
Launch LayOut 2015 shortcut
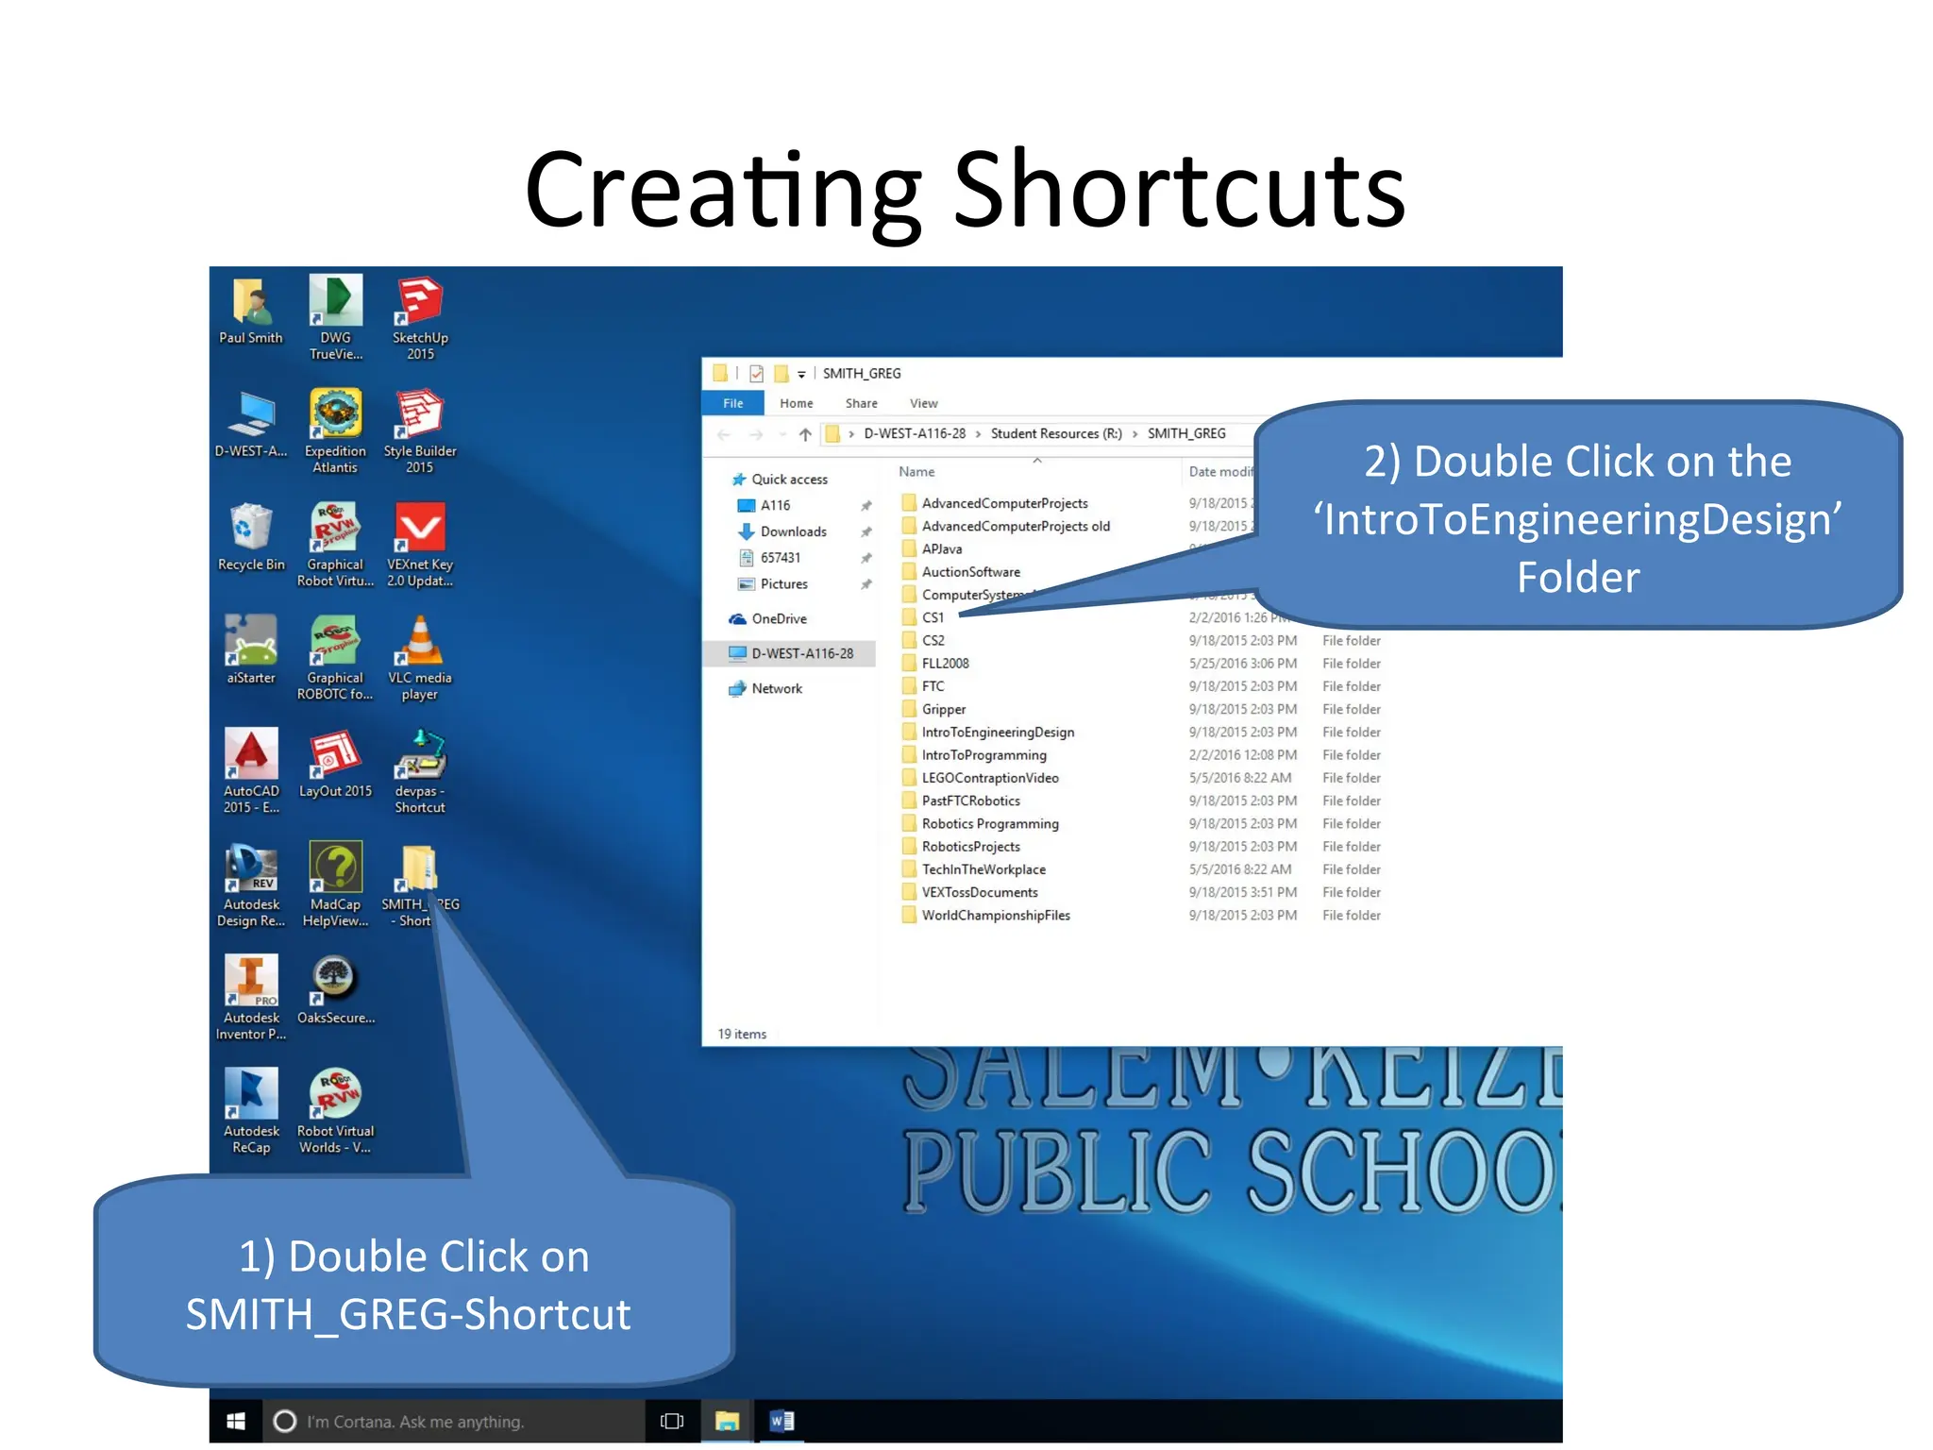(x=335, y=764)
